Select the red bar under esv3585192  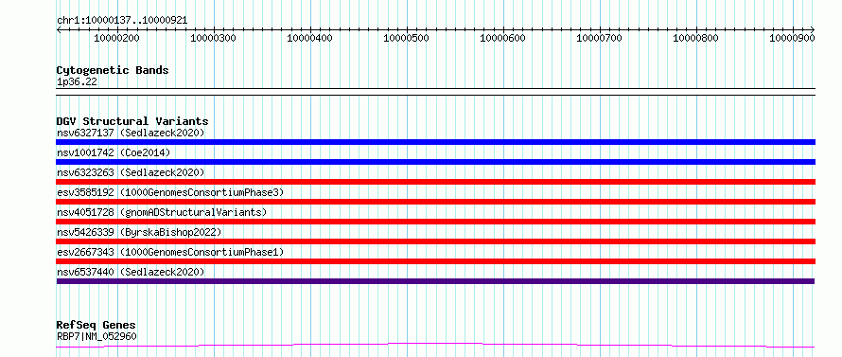[435, 202]
